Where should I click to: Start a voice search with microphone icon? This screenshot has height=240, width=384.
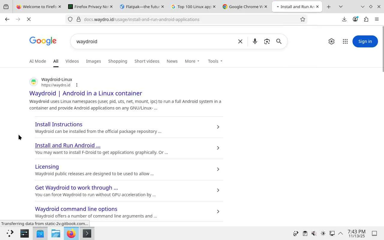(255, 41)
